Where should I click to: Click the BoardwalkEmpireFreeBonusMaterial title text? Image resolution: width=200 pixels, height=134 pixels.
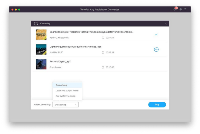pyautogui.click(x=91, y=32)
